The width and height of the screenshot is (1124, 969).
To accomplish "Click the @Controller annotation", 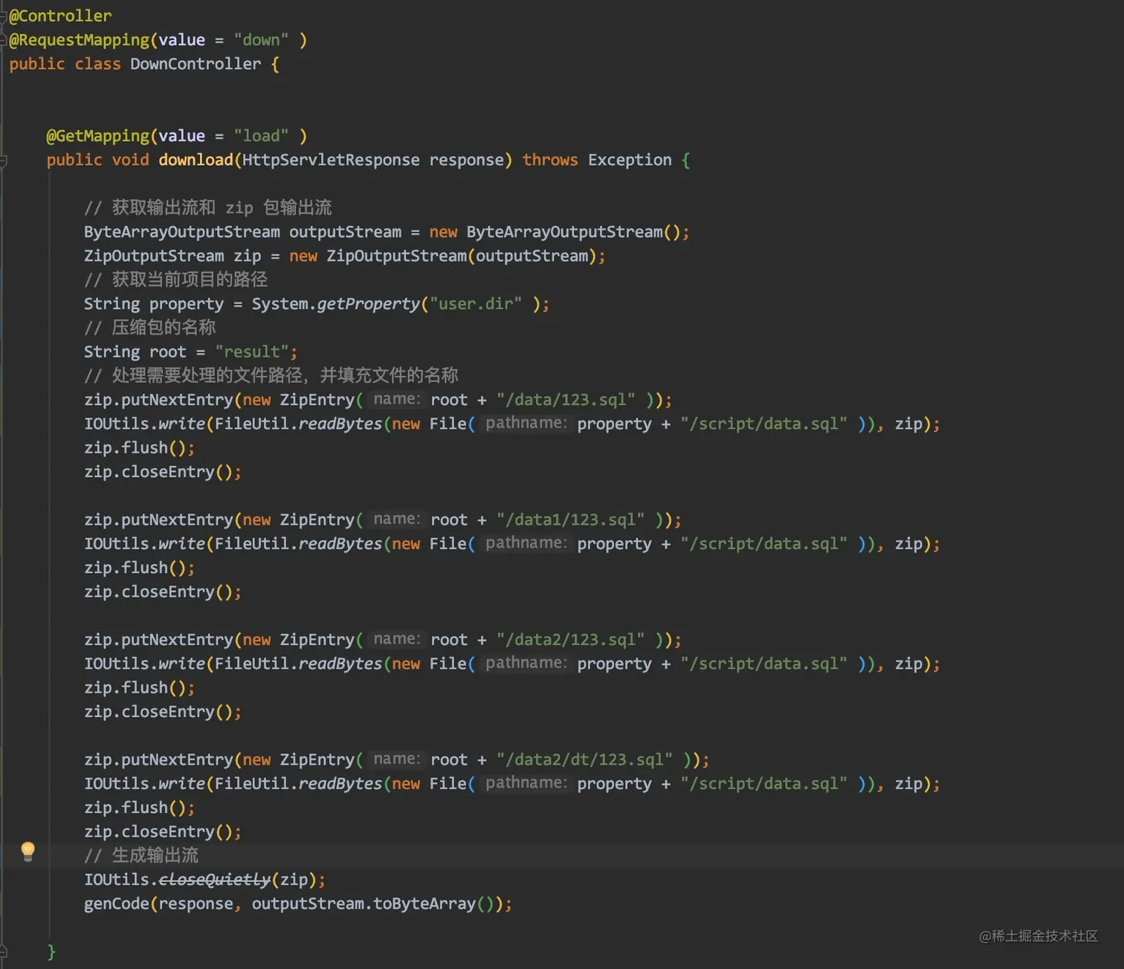I will 60,16.
